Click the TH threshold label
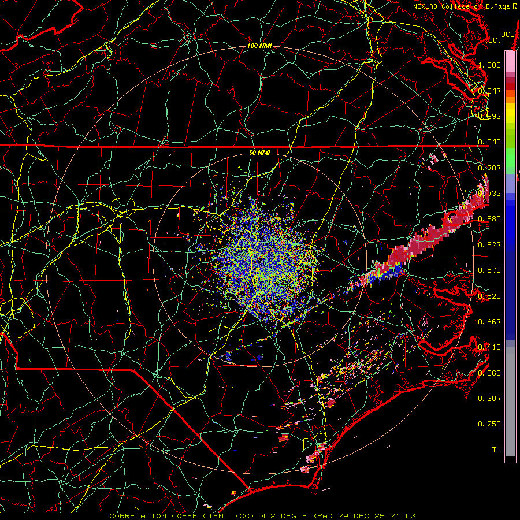The height and width of the screenshot is (520, 520). pyautogui.click(x=496, y=450)
